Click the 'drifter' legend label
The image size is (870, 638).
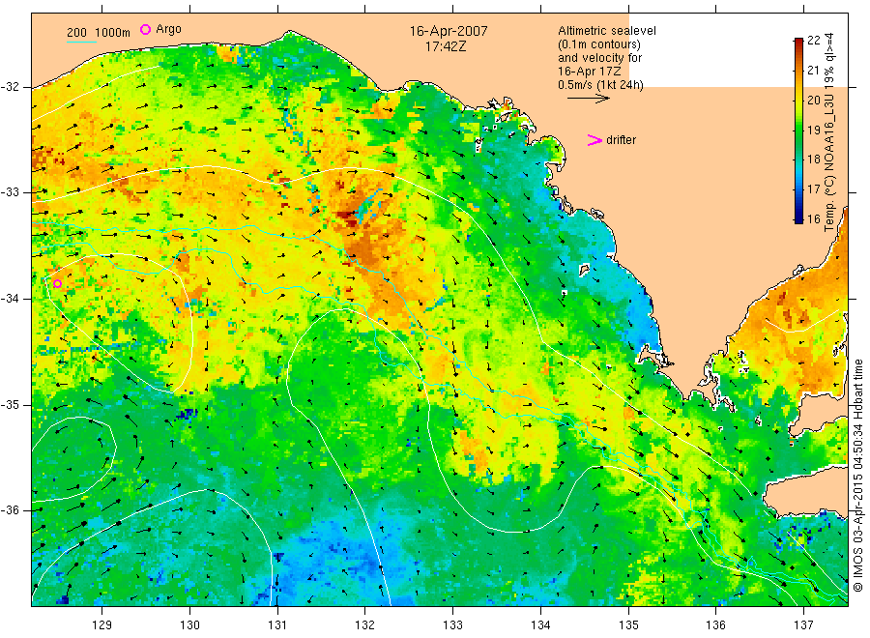621,140
